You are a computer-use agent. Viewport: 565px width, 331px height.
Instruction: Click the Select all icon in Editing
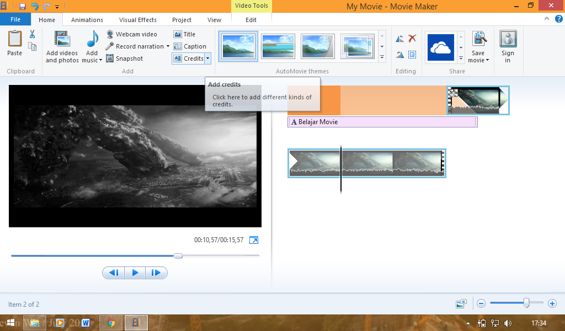point(412,55)
